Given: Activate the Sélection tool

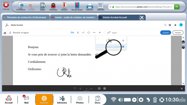Looking at the screenshot, I should coord(101,7).
